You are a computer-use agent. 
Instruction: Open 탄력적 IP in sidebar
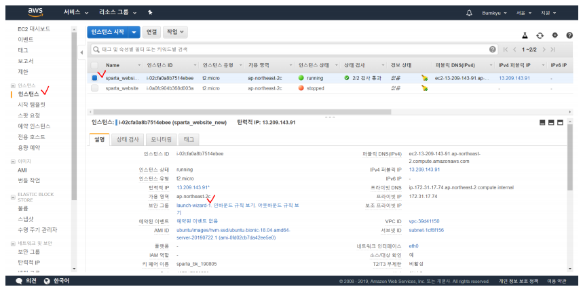29,263
